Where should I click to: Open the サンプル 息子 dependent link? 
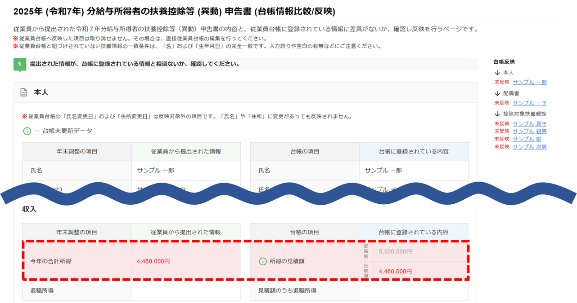529,124
